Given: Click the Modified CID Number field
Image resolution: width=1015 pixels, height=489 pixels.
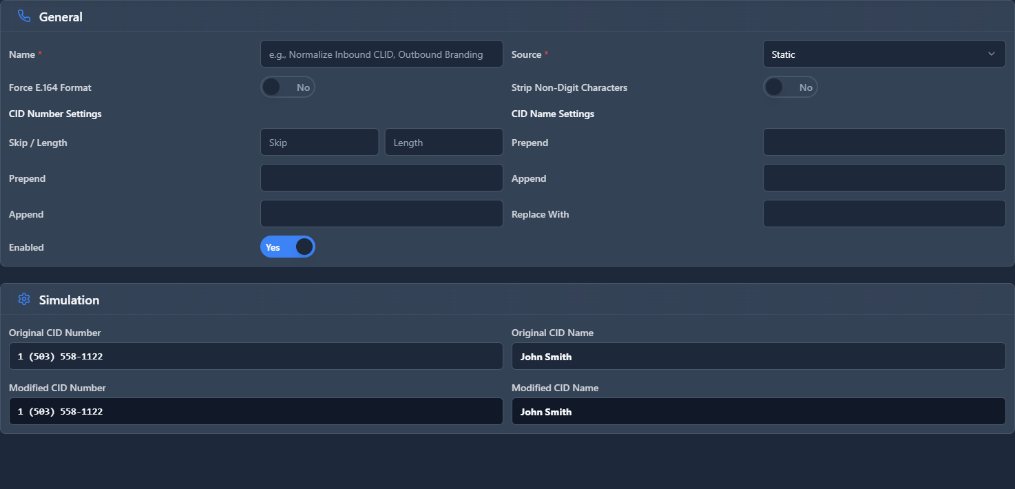Looking at the screenshot, I should click(255, 411).
